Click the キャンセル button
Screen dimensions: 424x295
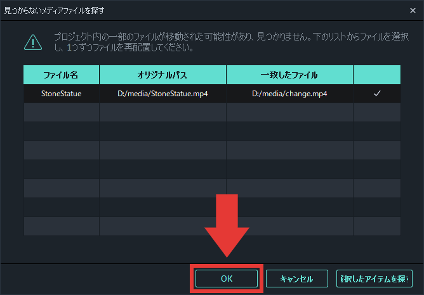297,279
